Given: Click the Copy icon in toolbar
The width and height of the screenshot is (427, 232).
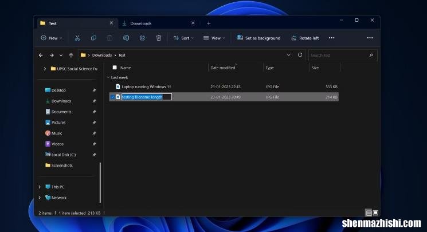Looking at the screenshot, I should click(x=93, y=38).
